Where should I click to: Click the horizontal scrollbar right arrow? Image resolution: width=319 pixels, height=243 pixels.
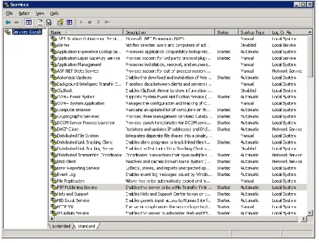pyautogui.click(x=303, y=219)
